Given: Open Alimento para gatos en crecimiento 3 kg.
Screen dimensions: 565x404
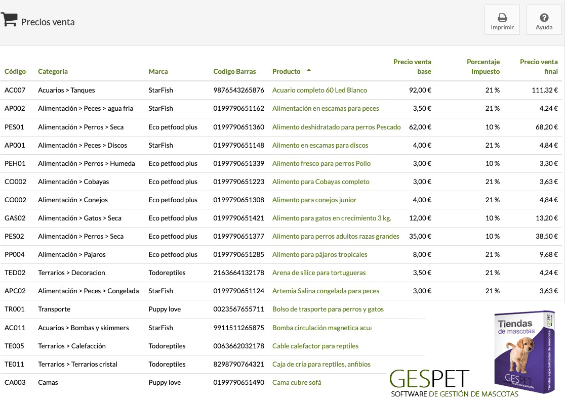Looking at the screenshot, I should [x=332, y=218].
